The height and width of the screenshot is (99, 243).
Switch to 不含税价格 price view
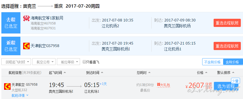coord(213,62)
